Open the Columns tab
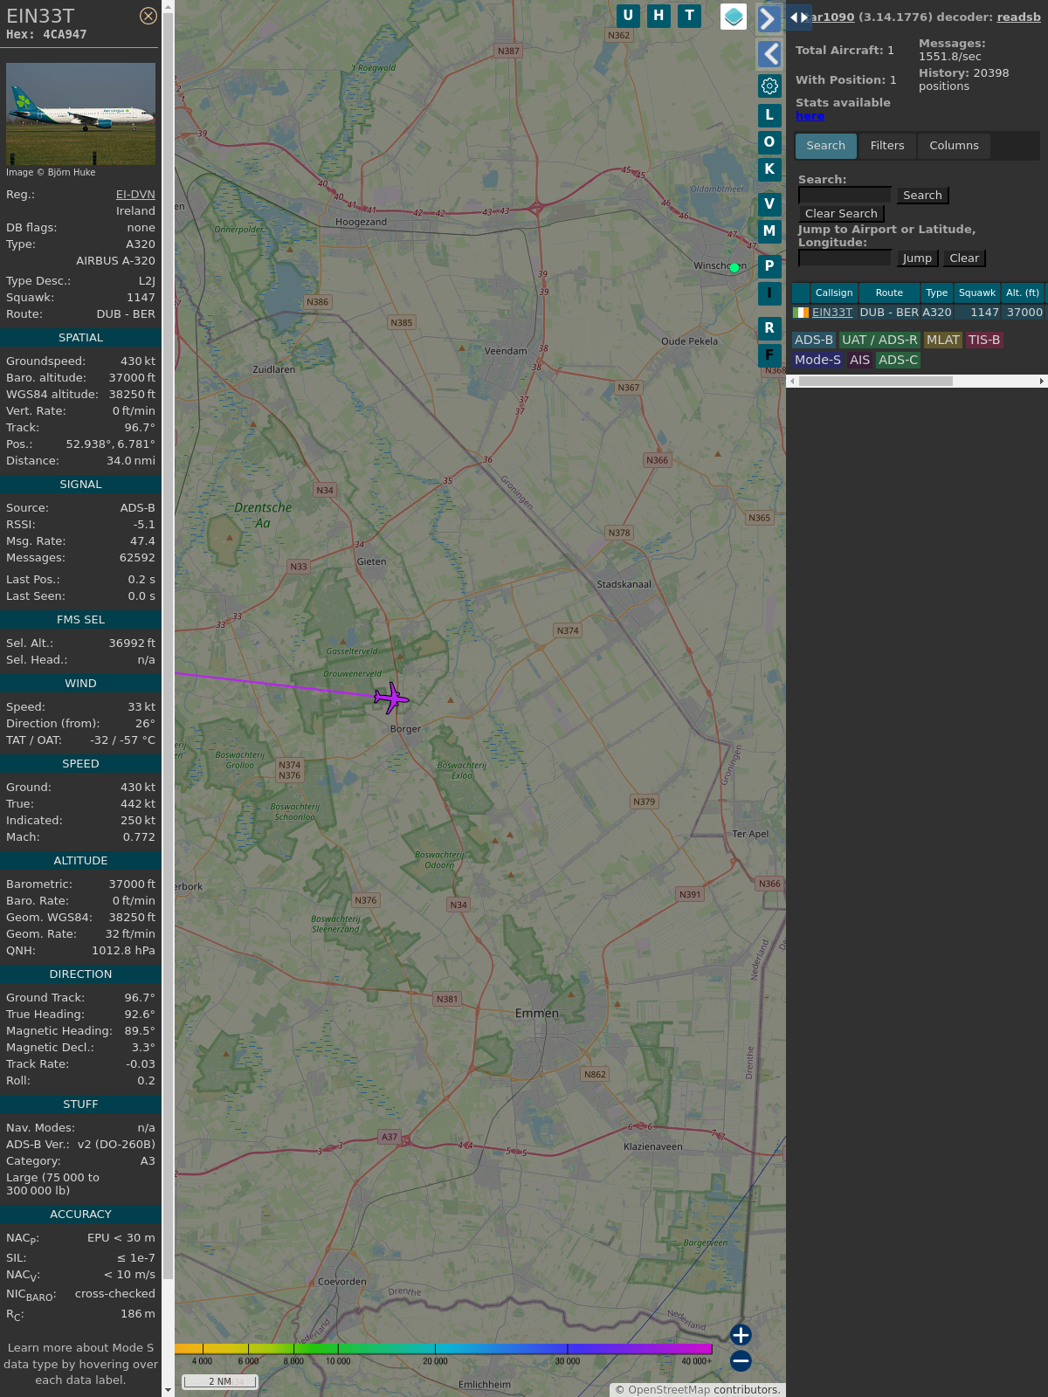This screenshot has height=1397, width=1048. point(954,146)
